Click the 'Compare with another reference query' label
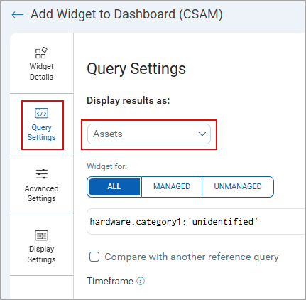Image resolution: width=306 pixels, height=300 pixels. [x=192, y=257]
